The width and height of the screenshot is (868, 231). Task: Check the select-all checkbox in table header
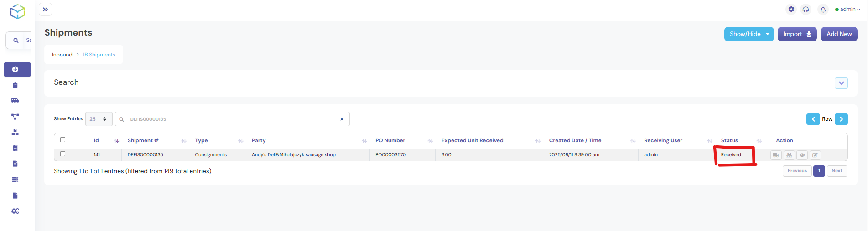(63, 140)
